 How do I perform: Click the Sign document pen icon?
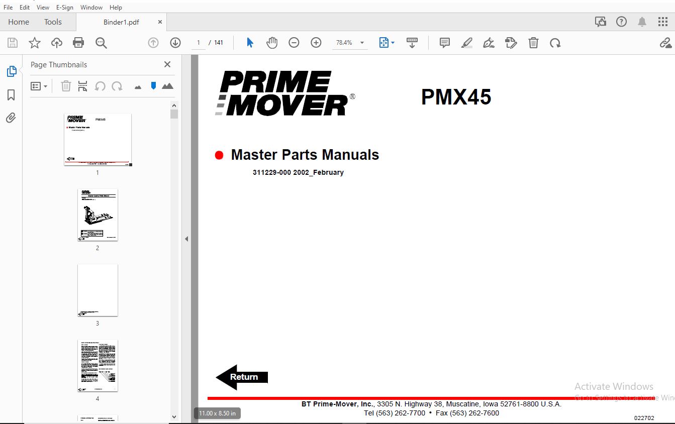tap(489, 43)
